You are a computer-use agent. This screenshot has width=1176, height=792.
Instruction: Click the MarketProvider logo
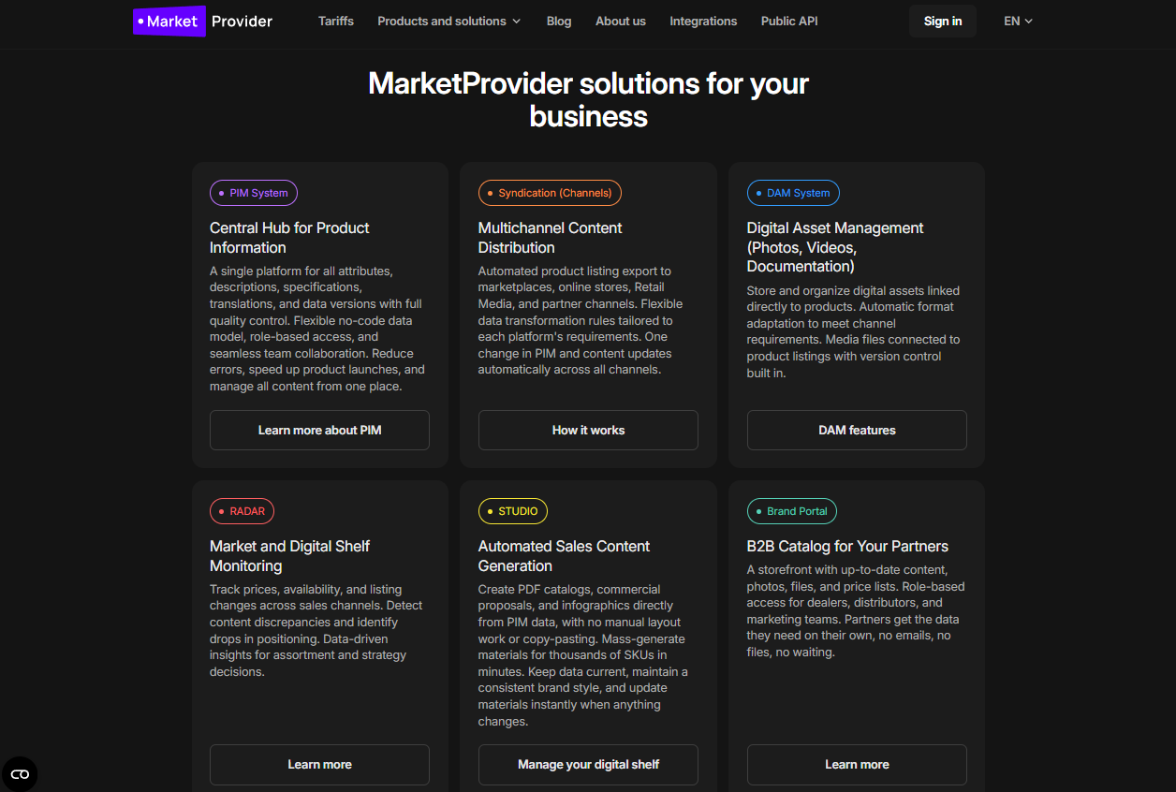203,21
